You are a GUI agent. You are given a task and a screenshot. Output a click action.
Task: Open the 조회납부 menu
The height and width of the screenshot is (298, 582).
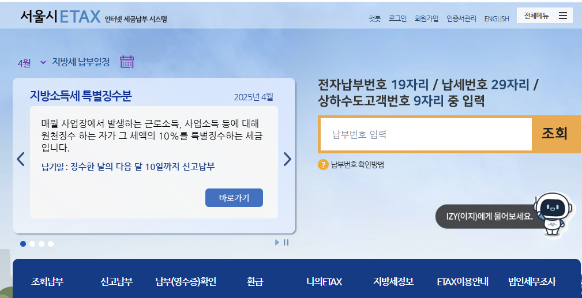(47, 282)
